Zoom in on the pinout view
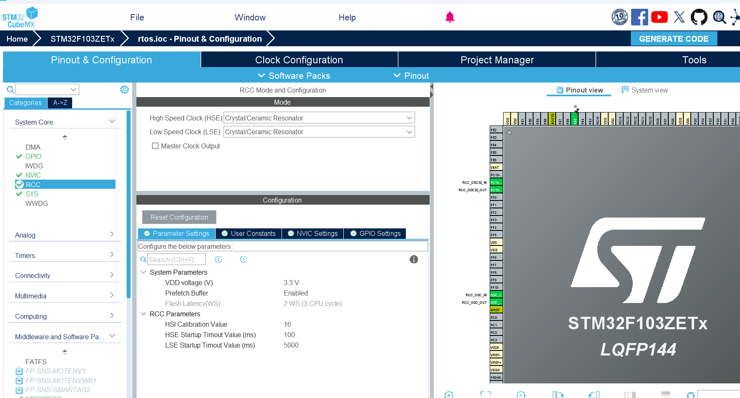Image resolution: width=740 pixels, height=398 pixels. coord(449,395)
